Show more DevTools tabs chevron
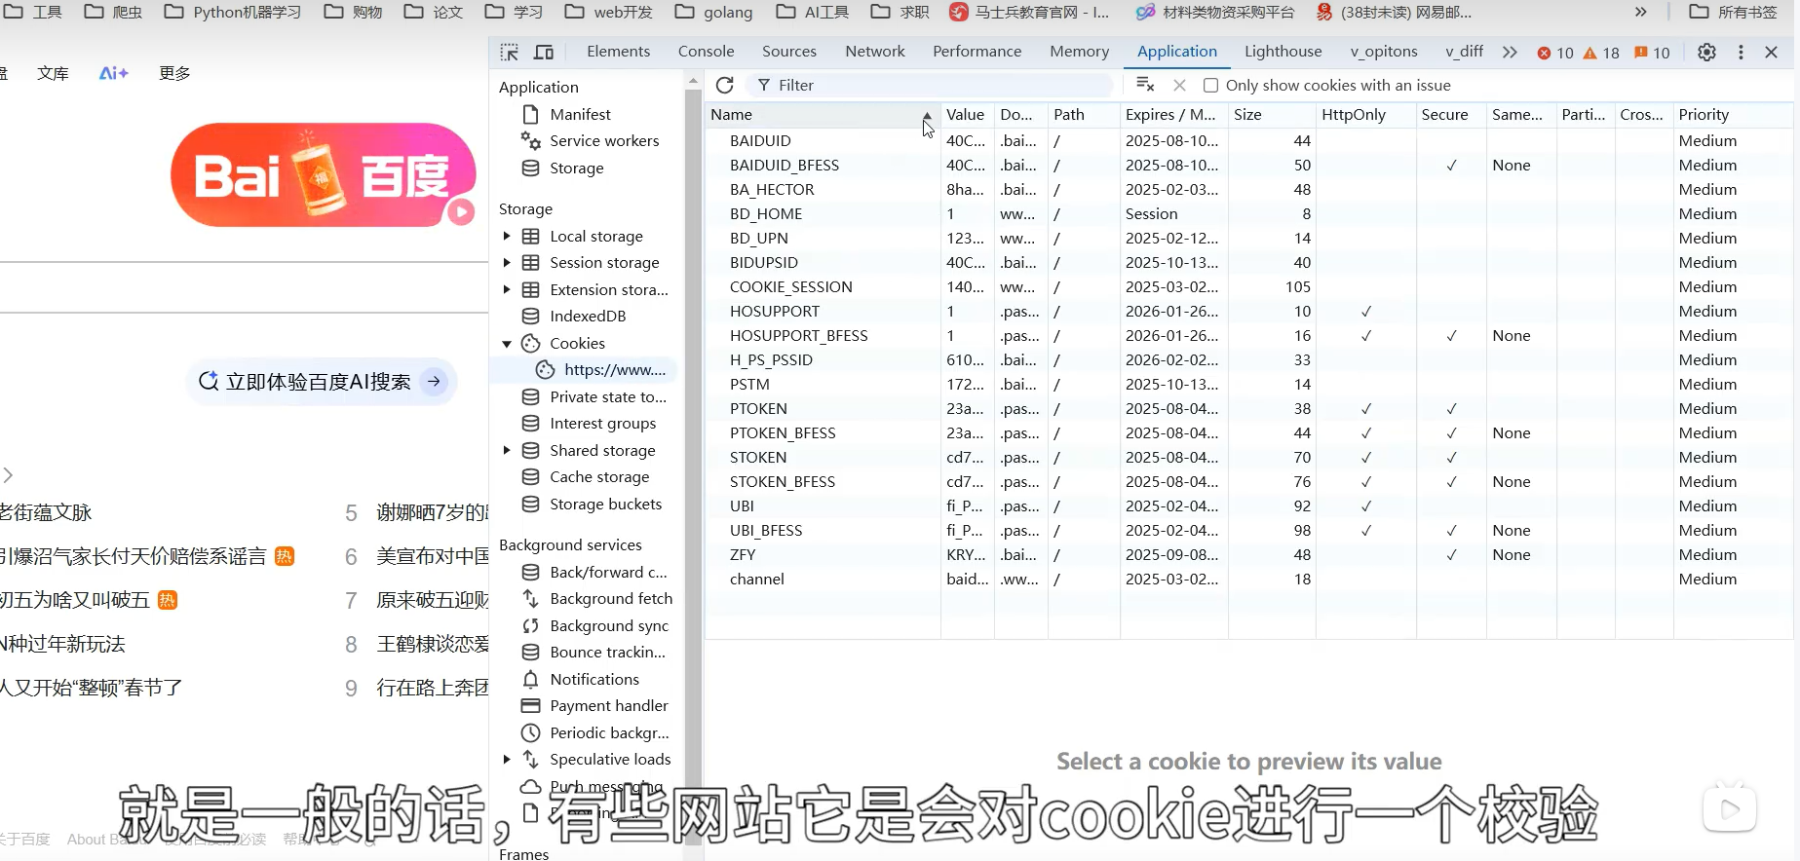 [1510, 53]
